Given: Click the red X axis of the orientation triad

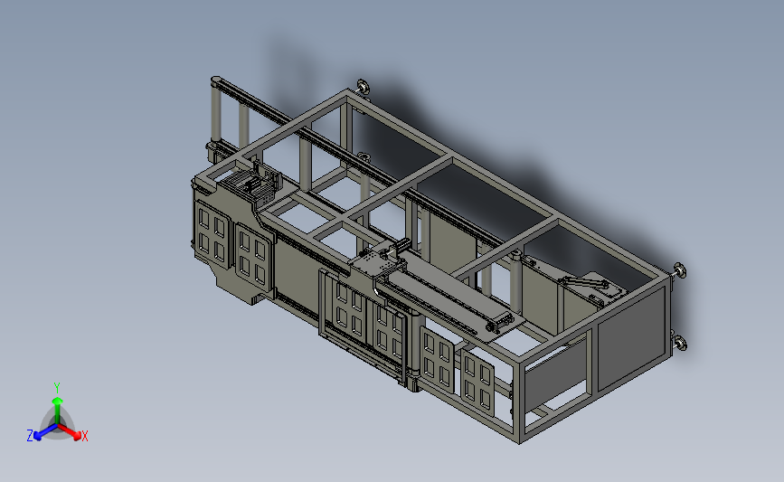Looking at the screenshot, I should click(x=70, y=431).
